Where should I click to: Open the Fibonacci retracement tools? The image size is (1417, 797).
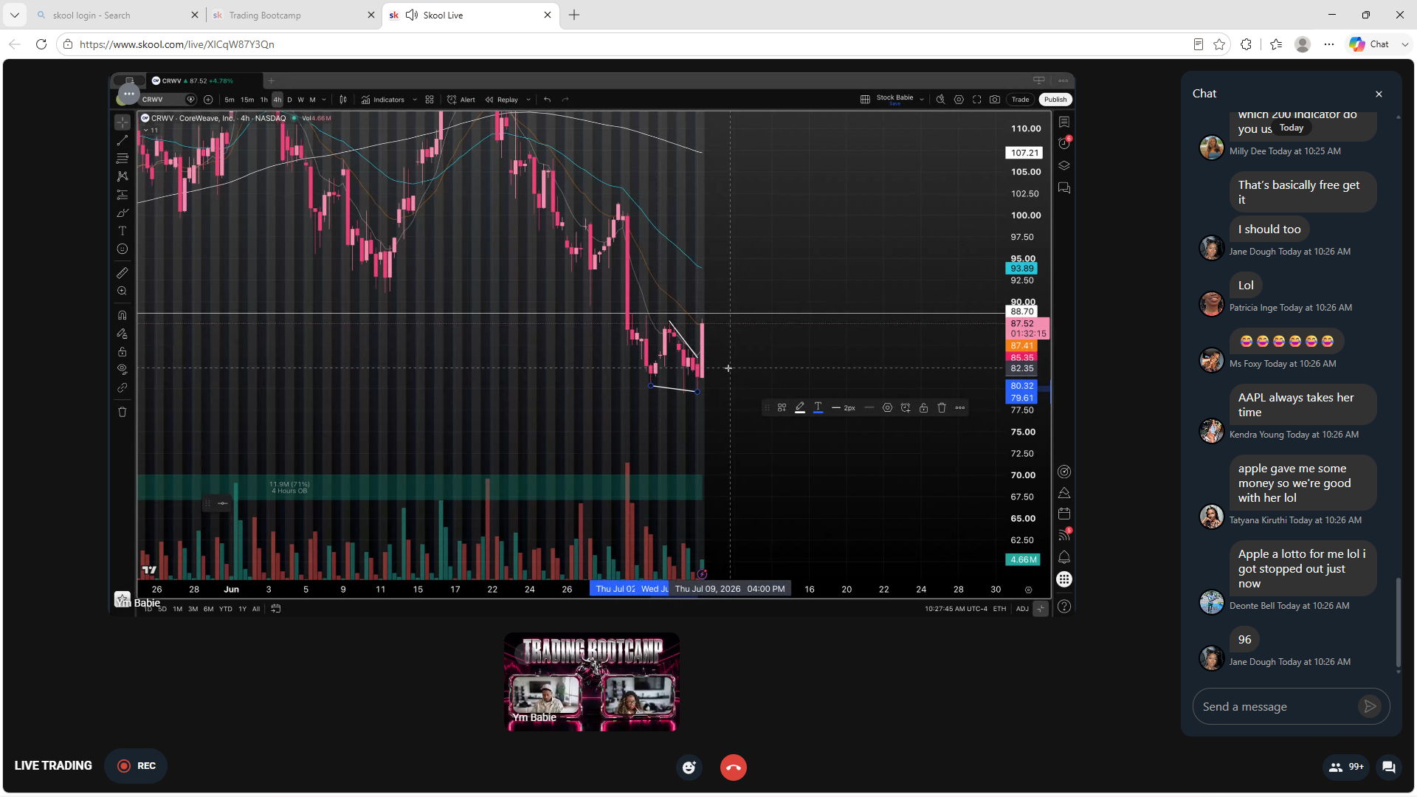(x=123, y=159)
